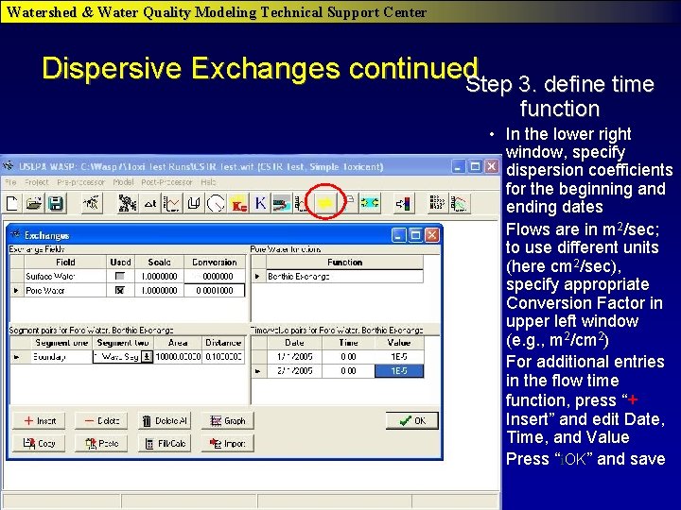Image resolution: width=681 pixels, height=510 pixels.
Task: Toggle the Used checkbox for Surface Water
Action: (x=120, y=276)
